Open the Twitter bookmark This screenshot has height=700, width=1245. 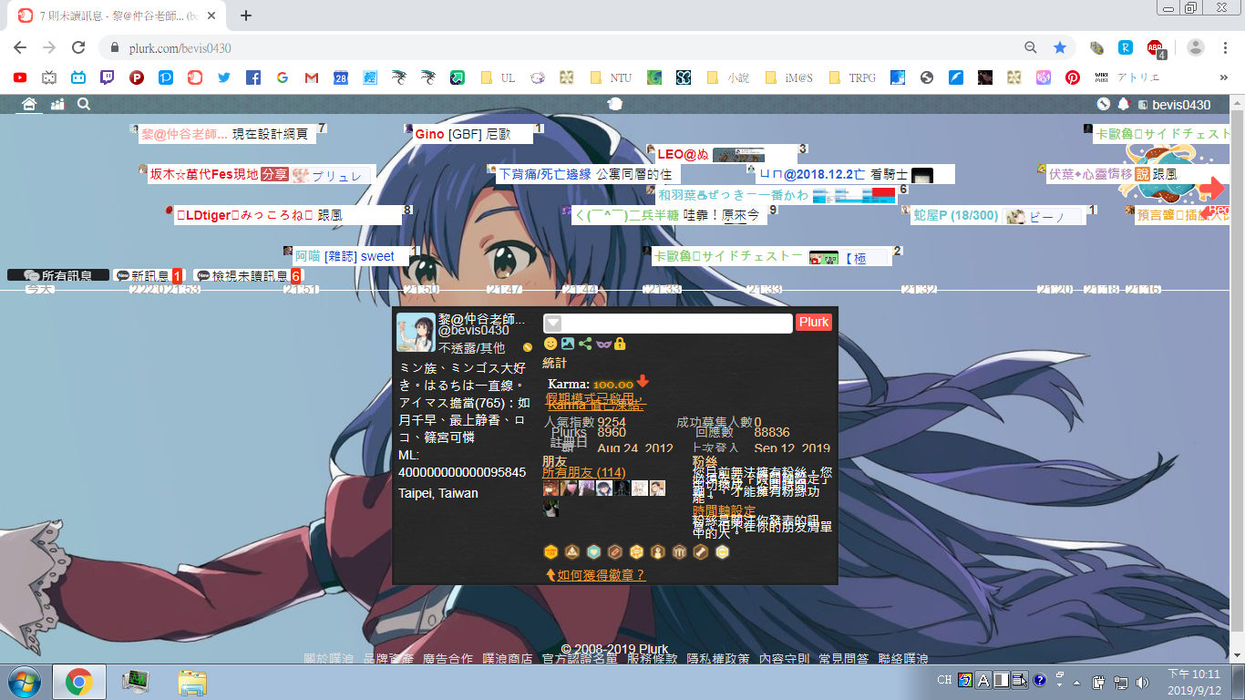tap(224, 78)
